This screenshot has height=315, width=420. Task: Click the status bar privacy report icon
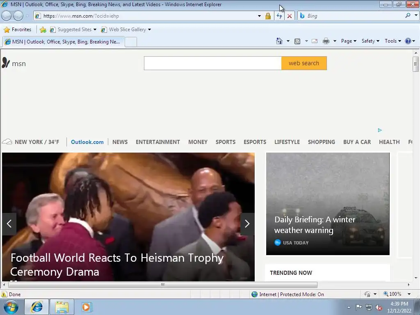tap(367, 294)
